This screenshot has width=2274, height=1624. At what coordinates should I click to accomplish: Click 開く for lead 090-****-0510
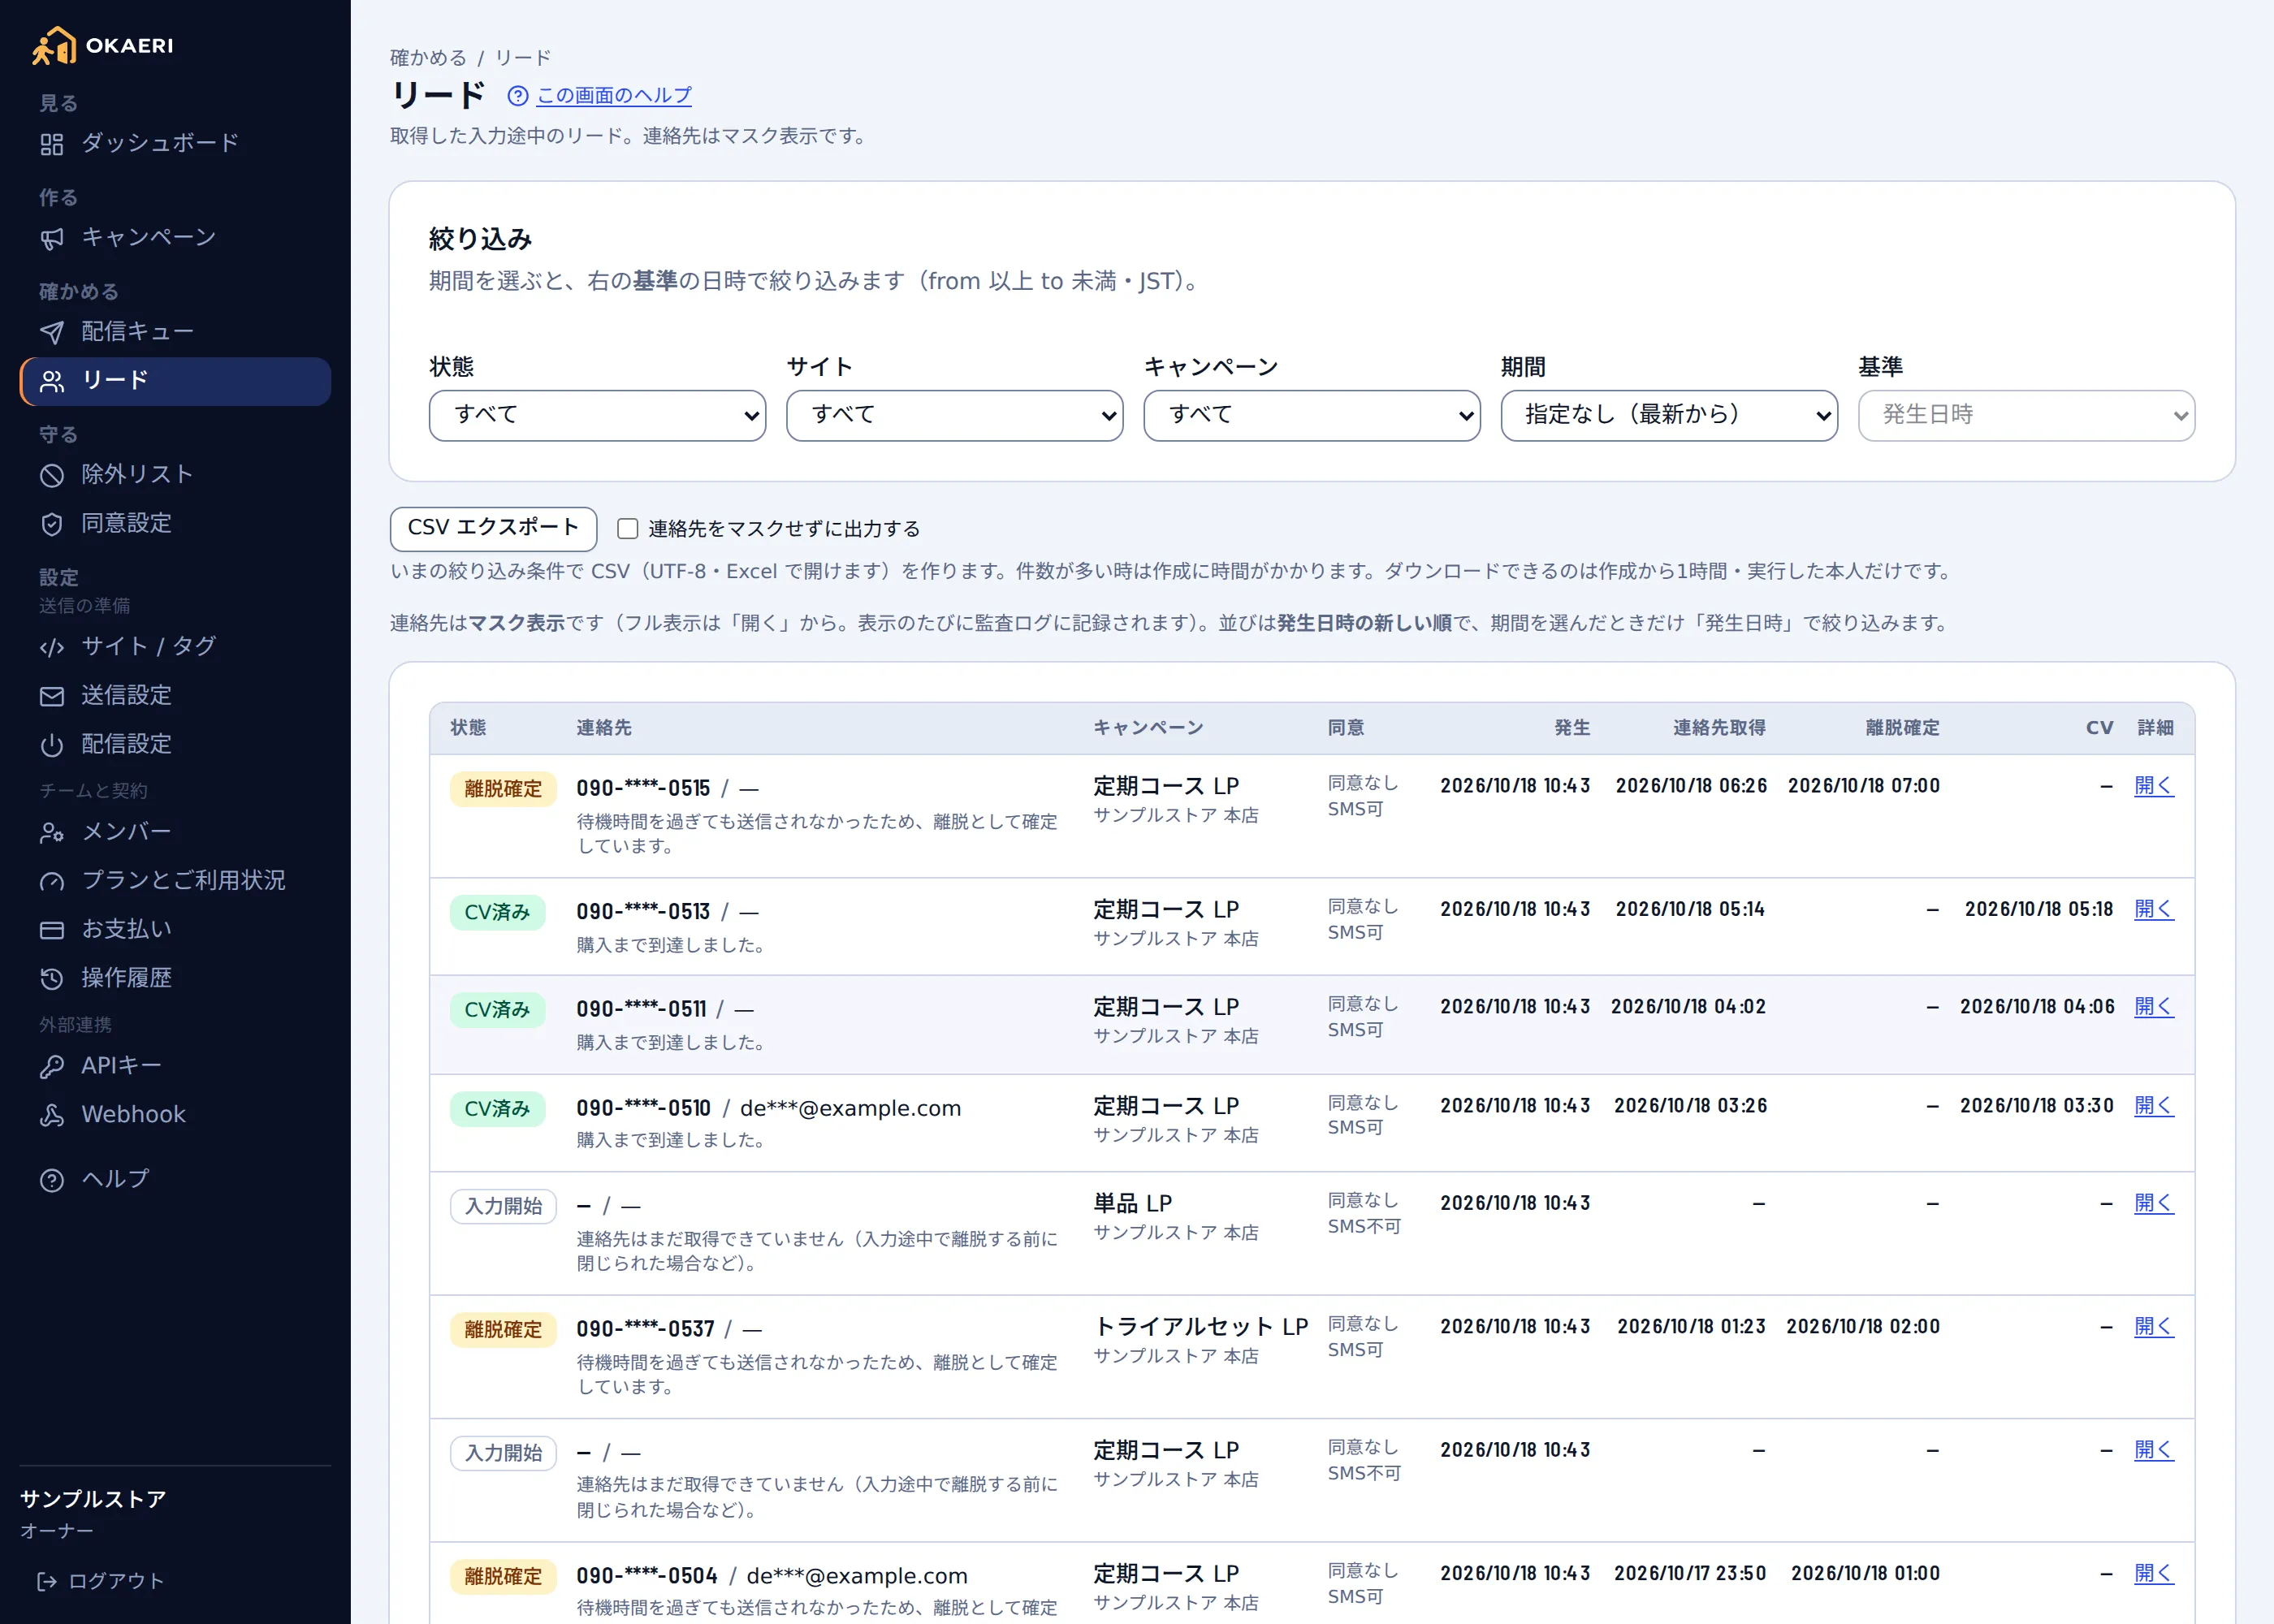[x=2154, y=1106]
